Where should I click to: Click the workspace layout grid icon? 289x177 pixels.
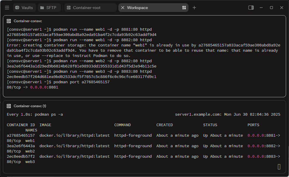tap(184, 8)
